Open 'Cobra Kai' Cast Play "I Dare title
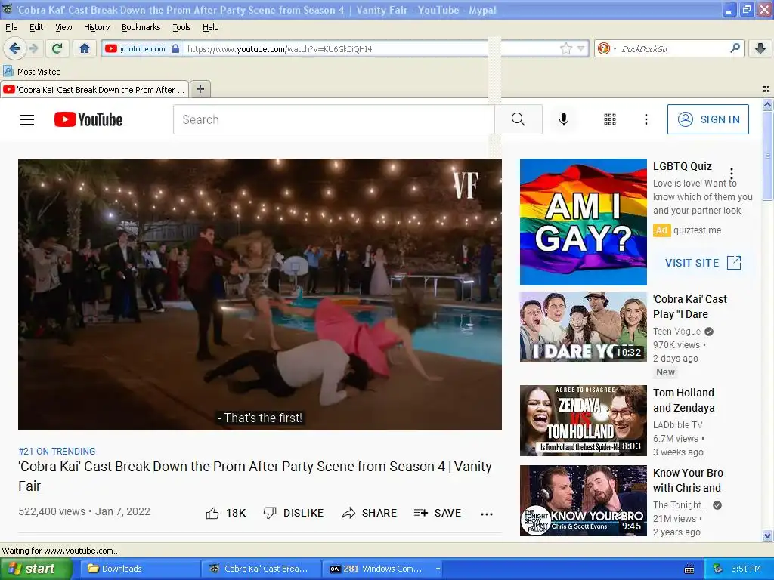This screenshot has width=774, height=580. pyautogui.click(x=689, y=307)
